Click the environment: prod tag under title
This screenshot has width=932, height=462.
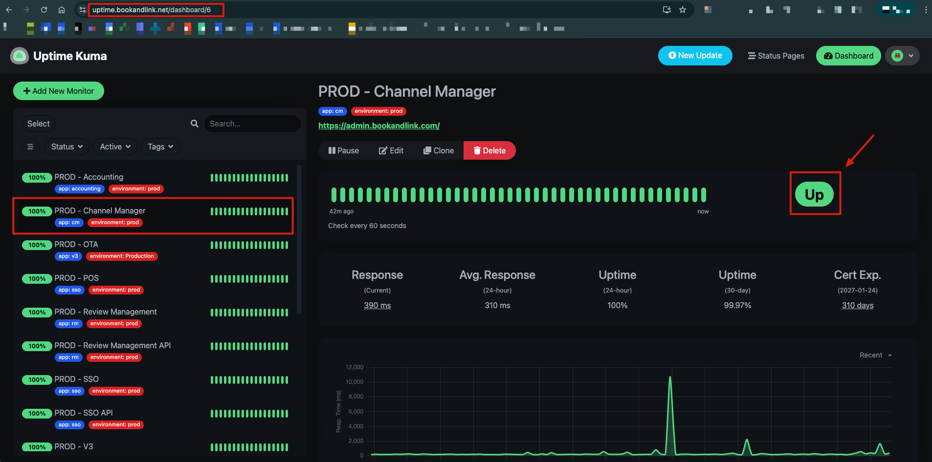coord(378,111)
